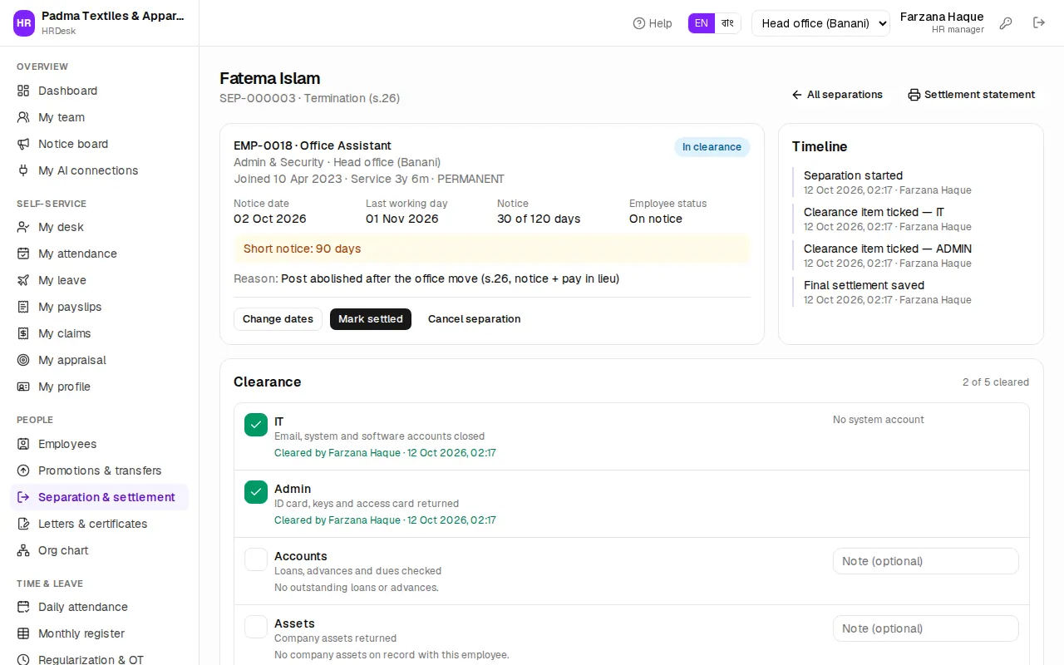
Task: Click the In clearance status badge
Action: [712, 147]
